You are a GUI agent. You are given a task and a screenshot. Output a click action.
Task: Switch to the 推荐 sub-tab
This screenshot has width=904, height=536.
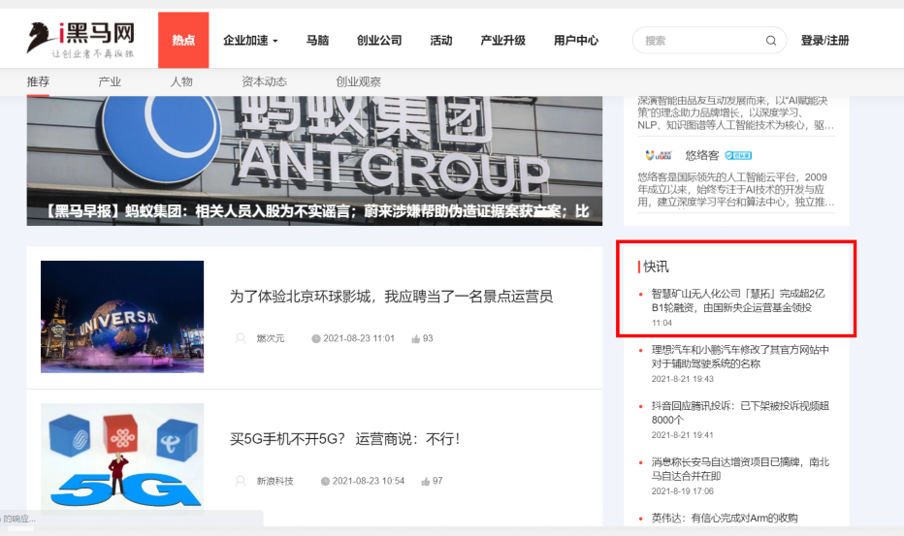[38, 81]
